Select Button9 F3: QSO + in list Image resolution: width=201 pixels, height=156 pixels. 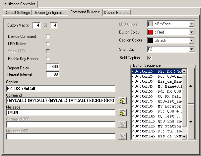click(157, 111)
